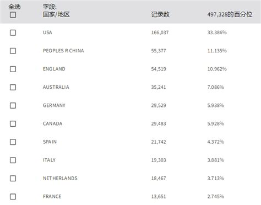Select the CANADA row checkbox
261x205 pixels.
(13, 123)
